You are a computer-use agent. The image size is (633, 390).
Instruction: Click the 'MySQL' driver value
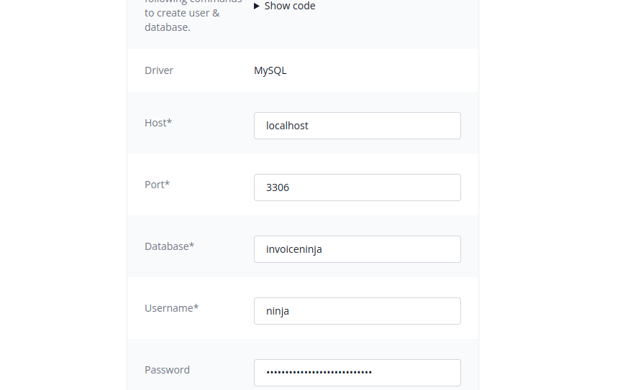tap(270, 70)
